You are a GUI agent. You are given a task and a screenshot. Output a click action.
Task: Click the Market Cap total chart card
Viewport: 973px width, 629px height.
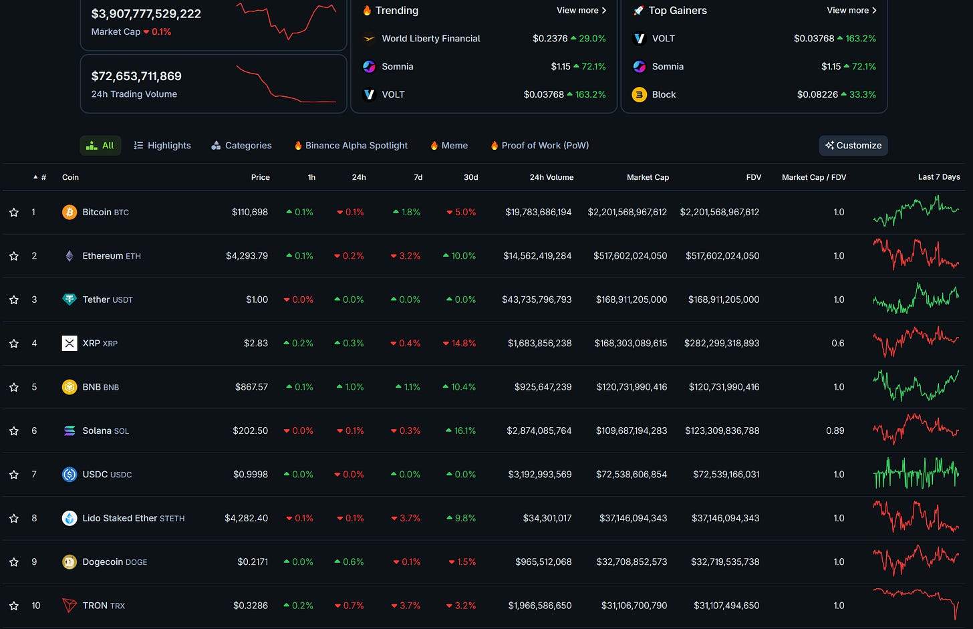[213, 23]
